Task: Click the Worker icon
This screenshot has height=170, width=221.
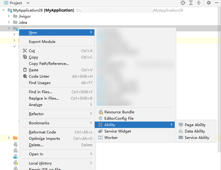Action: [x=100, y=137]
